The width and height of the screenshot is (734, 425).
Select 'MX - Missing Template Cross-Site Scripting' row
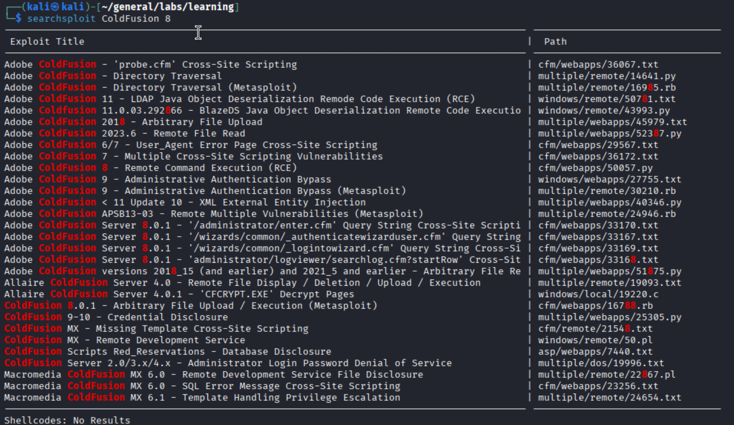(x=156, y=328)
